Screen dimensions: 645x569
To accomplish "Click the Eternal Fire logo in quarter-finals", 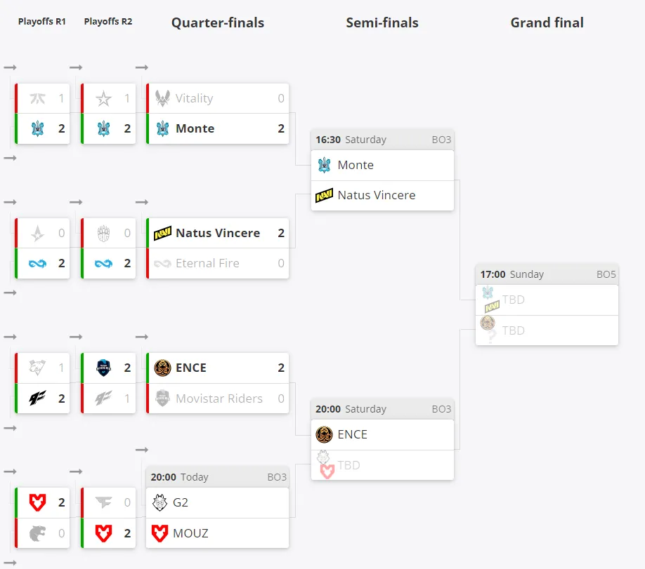I will (x=162, y=263).
